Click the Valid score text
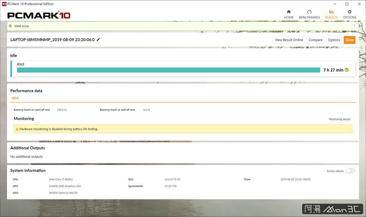Screen dimensions: 366x217 click(x=21, y=26)
